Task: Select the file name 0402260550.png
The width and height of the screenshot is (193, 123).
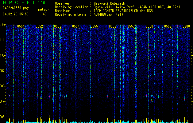Action: coord(16,8)
